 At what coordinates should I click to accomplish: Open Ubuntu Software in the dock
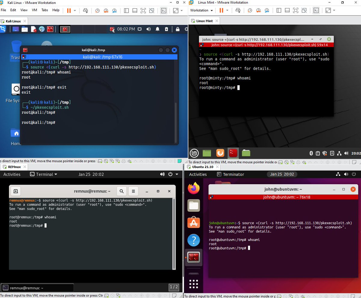click(x=194, y=223)
